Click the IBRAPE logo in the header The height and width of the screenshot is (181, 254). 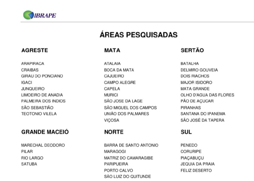point(39,15)
